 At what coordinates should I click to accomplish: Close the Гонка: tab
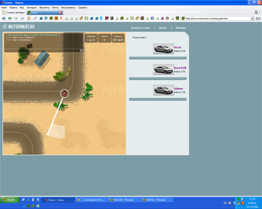coord(60,13)
